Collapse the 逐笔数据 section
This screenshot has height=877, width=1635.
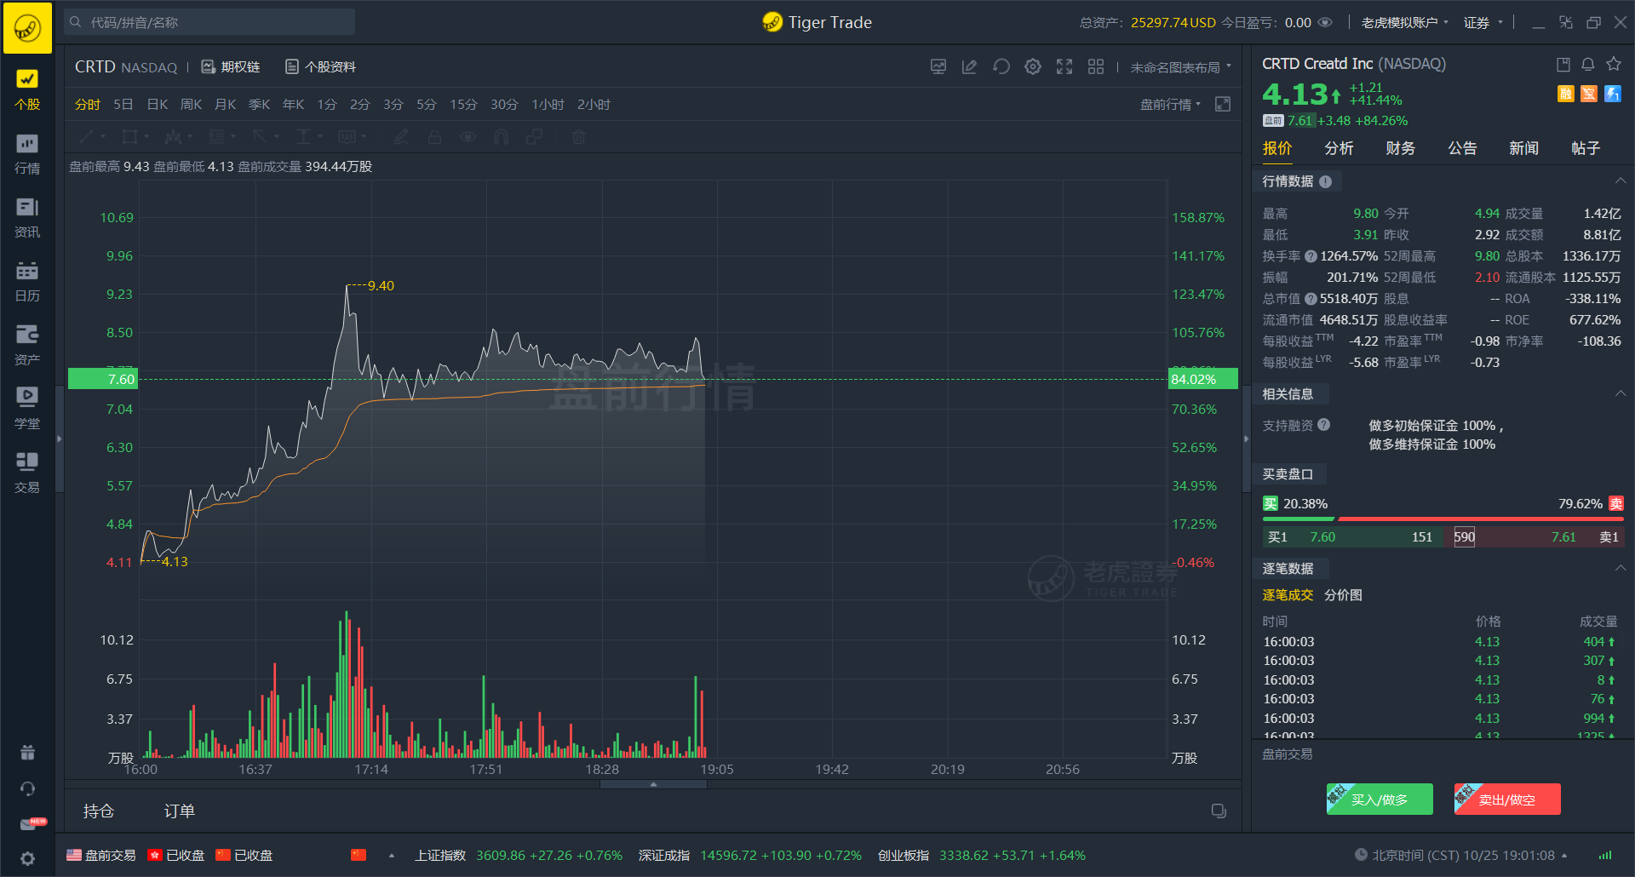1621,568
